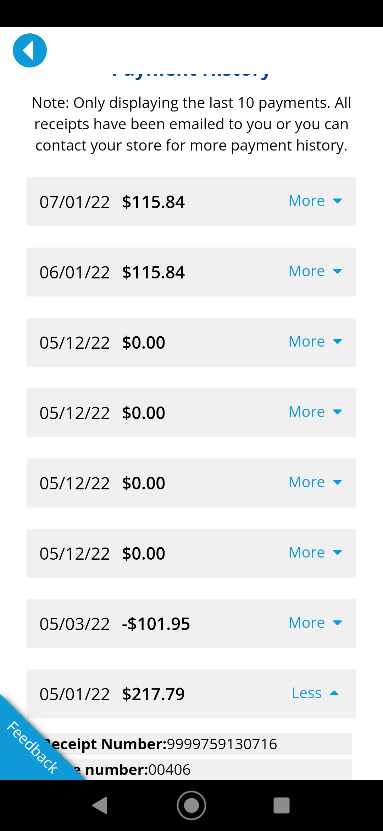Viewport: 383px width, 831px height.
Task: Click the dropdown arrow on the 07/01/22 row
Action: [x=338, y=201]
